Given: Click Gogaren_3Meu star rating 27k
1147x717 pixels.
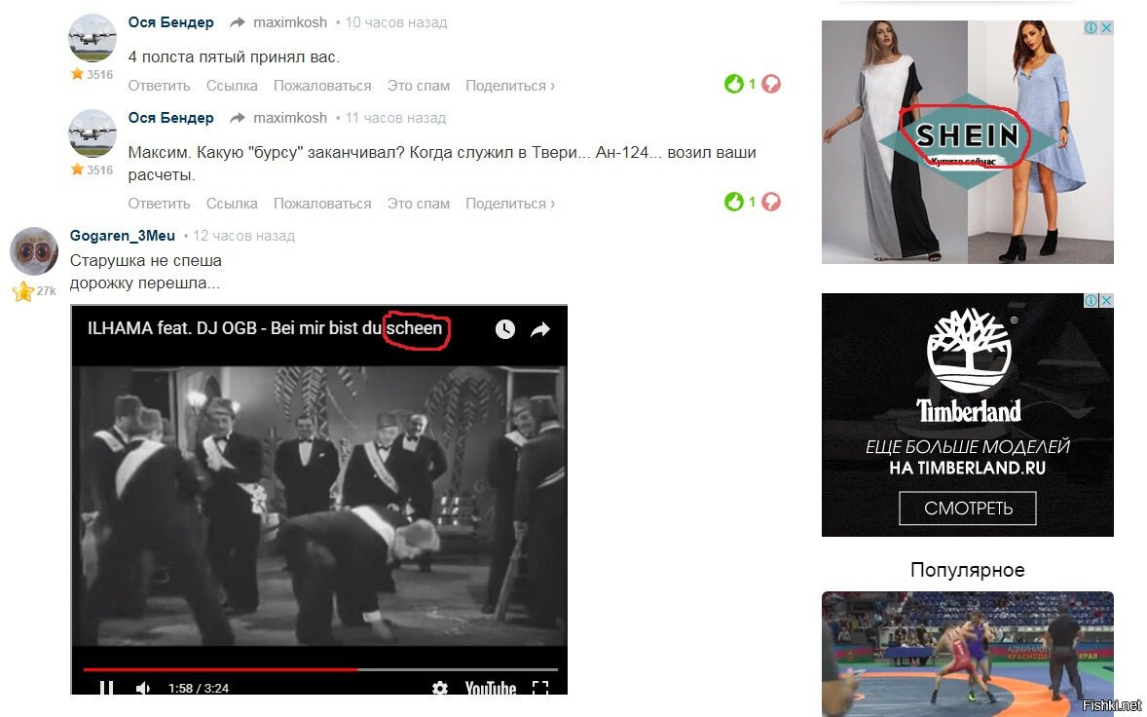Looking at the screenshot, I should pos(34,291).
